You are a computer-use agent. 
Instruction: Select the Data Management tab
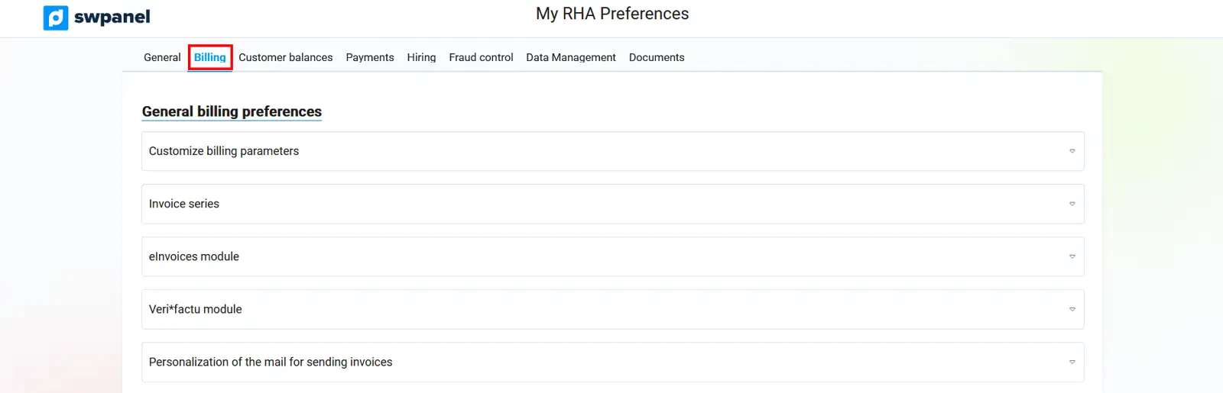[571, 57]
